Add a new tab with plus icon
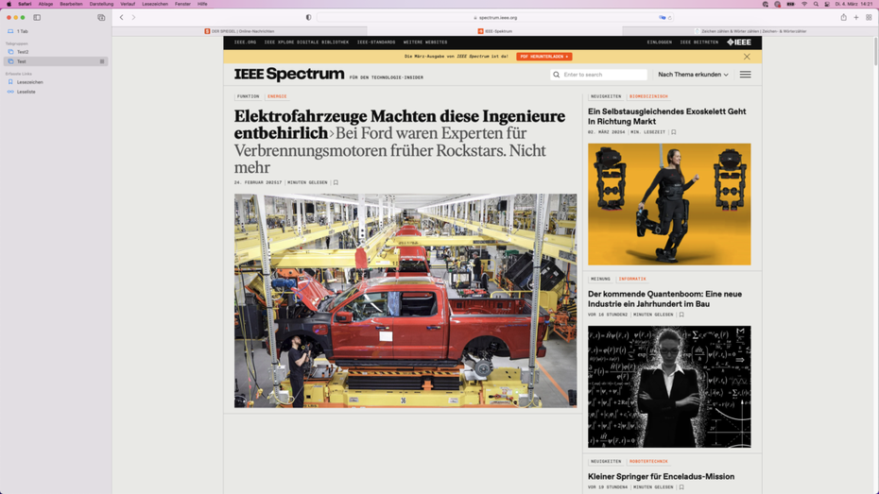This screenshot has width=879, height=494. (x=856, y=17)
